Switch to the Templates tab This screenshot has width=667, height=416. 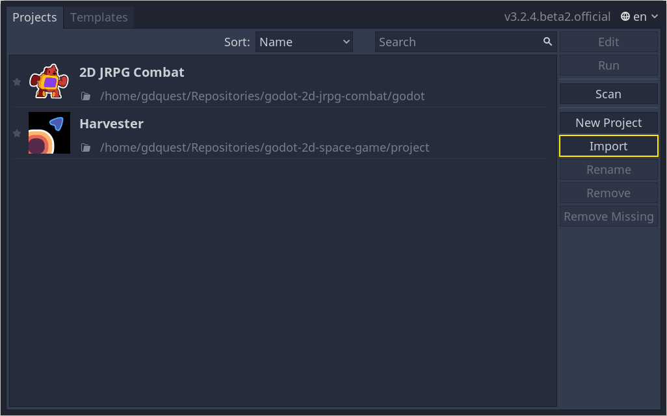point(99,18)
